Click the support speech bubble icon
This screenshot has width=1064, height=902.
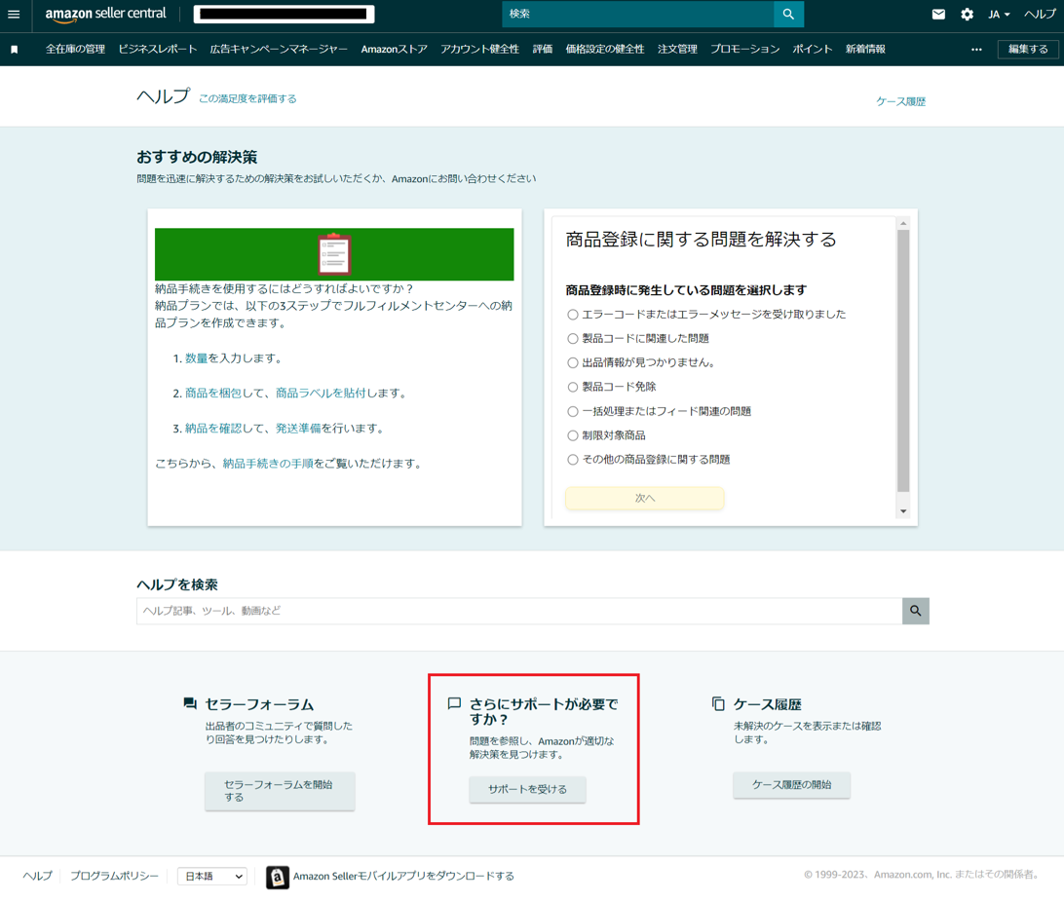tap(455, 703)
